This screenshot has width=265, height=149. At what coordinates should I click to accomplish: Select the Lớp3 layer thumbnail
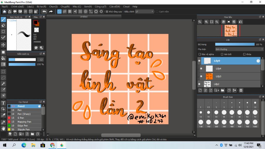click(x=209, y=76)
